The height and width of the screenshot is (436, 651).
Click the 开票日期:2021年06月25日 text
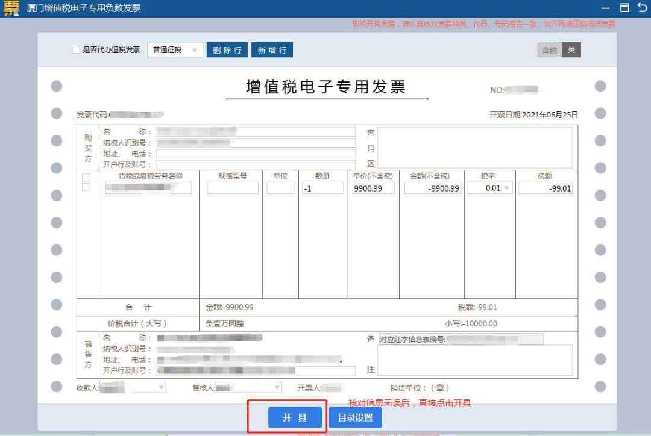click(x=533, y=115)
